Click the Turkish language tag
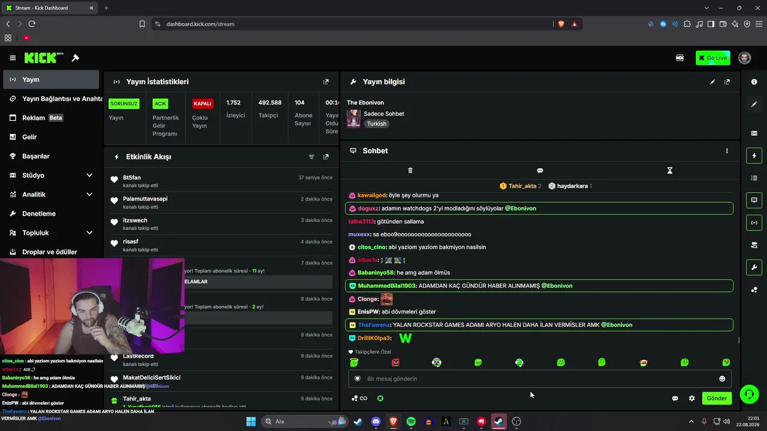Viewport: 767px width, 431px height. click(377, 124)
